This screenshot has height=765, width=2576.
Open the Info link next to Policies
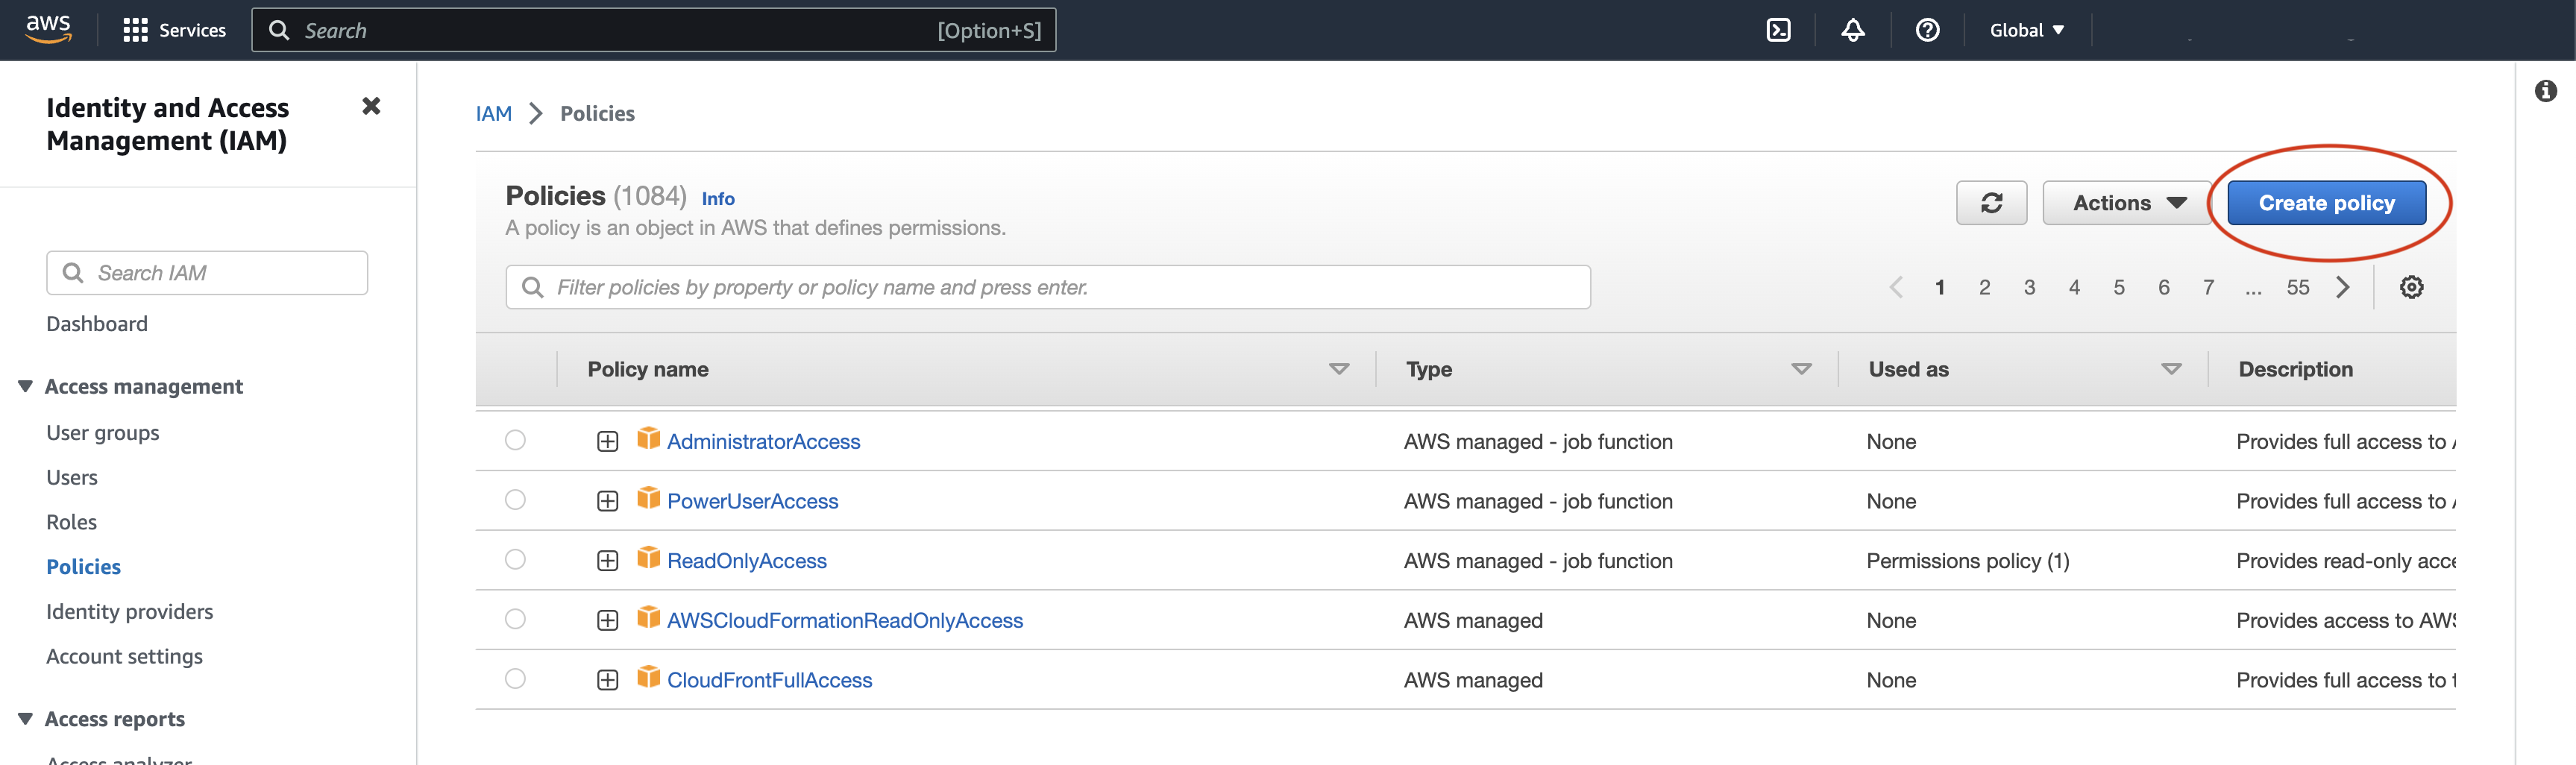coord(718,199)
